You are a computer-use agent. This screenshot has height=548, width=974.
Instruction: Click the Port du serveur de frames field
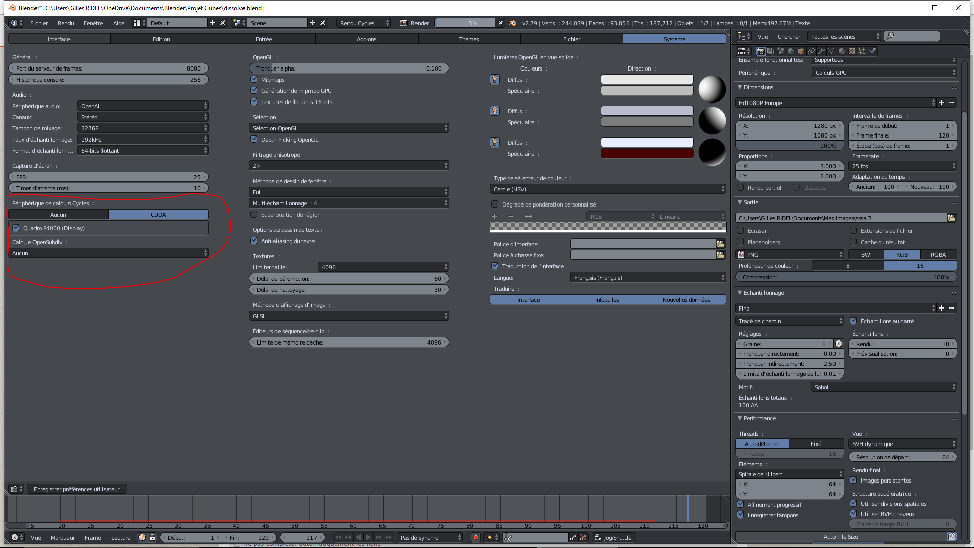(109, 68)
